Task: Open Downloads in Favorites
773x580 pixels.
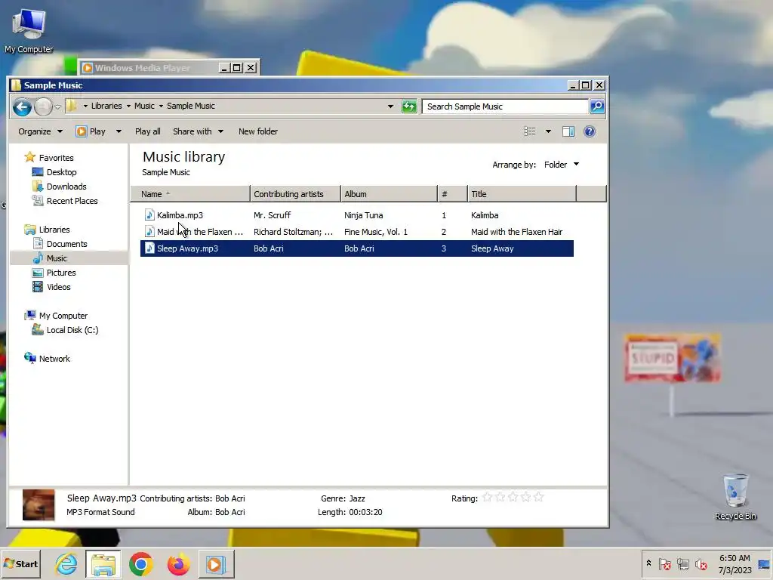Action: pos(66,187)
